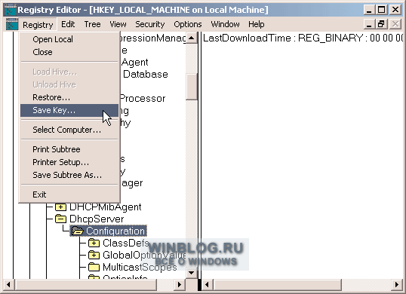Click the child window system menu icon
Screen dimensions: 406x294
pyautogui.click(x=12, y=24)
